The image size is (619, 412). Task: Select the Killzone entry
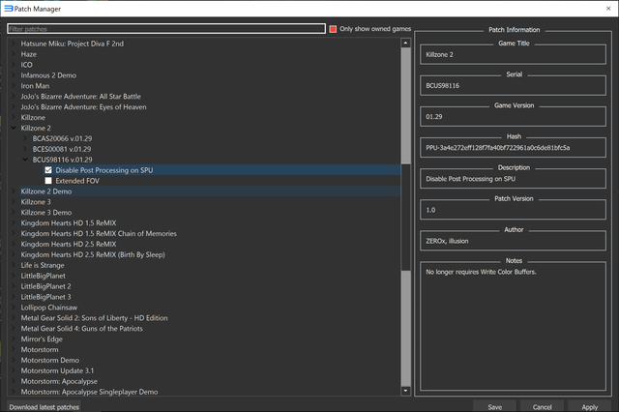tap(33, 118)
